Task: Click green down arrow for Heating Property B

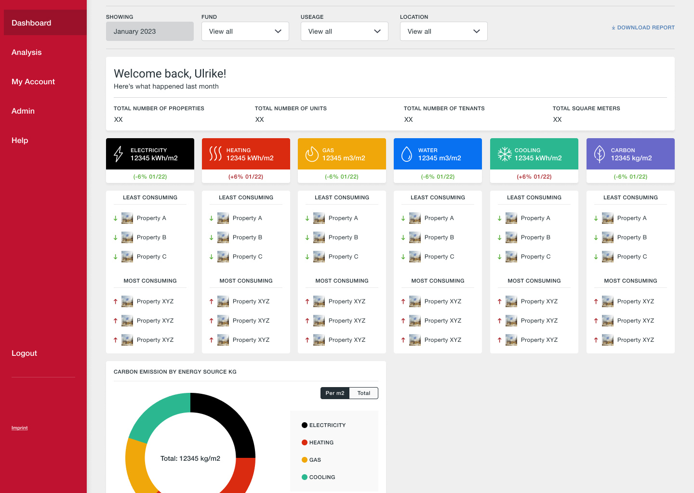Action: click(211, 237)
